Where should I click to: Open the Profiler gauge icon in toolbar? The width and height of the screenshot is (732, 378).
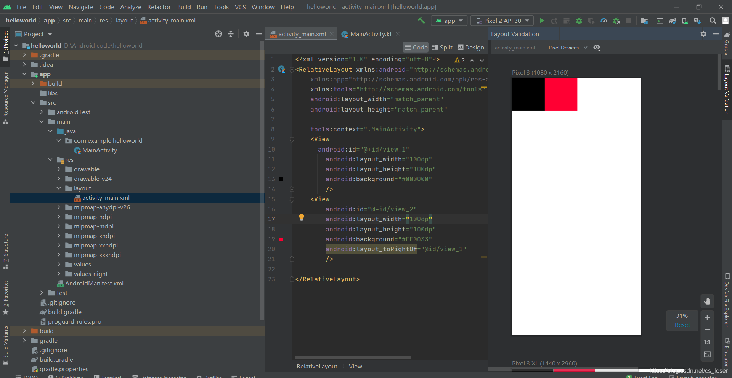[604, 21]
